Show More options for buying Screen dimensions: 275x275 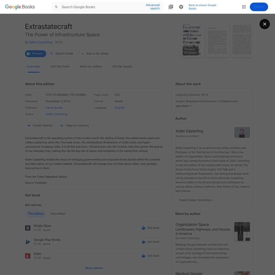[x=94, y=268]
